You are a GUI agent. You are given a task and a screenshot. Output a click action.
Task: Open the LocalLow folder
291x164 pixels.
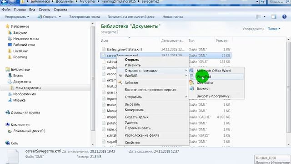(x=20, y=51)
